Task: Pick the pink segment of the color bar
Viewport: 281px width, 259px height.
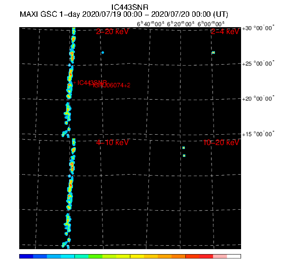Action: coord(220,256)
